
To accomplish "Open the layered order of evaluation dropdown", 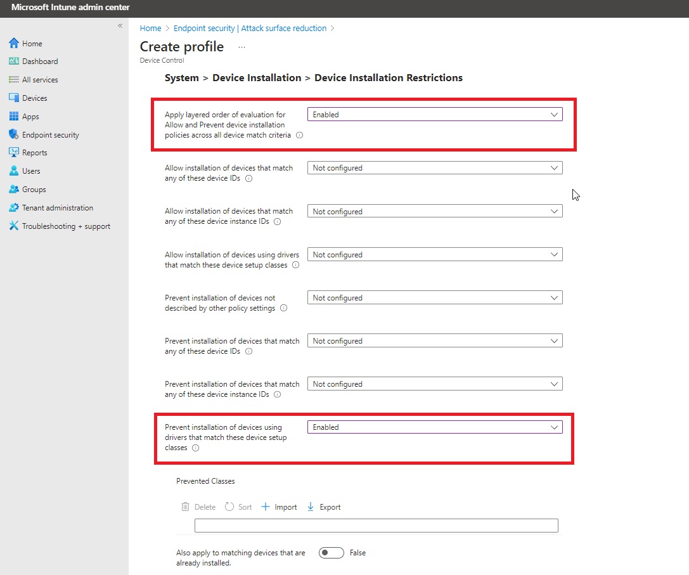I will pyautogui.click(x=435, y=115).
